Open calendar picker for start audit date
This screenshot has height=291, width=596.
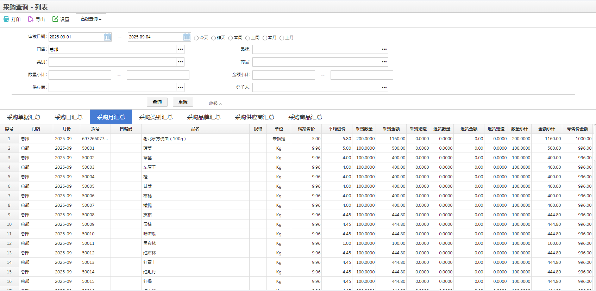coord(107,37)
